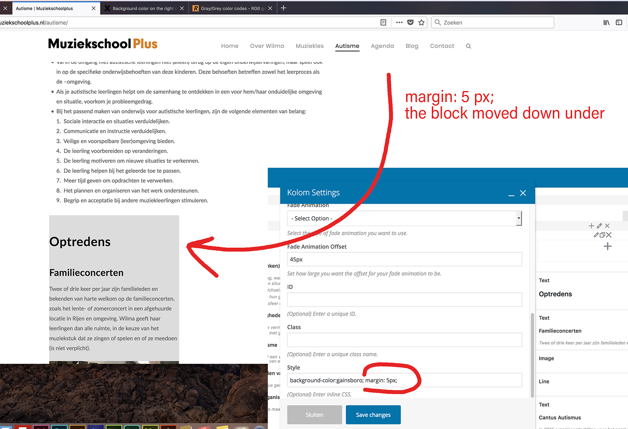The width and height of the screenshot is (628, 429).
Task: Switch to Background color browser tab
Action: click(144, 8)
